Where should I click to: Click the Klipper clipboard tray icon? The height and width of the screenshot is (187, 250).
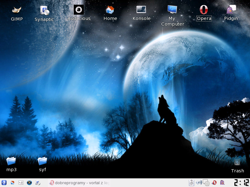tap(191, 183)
